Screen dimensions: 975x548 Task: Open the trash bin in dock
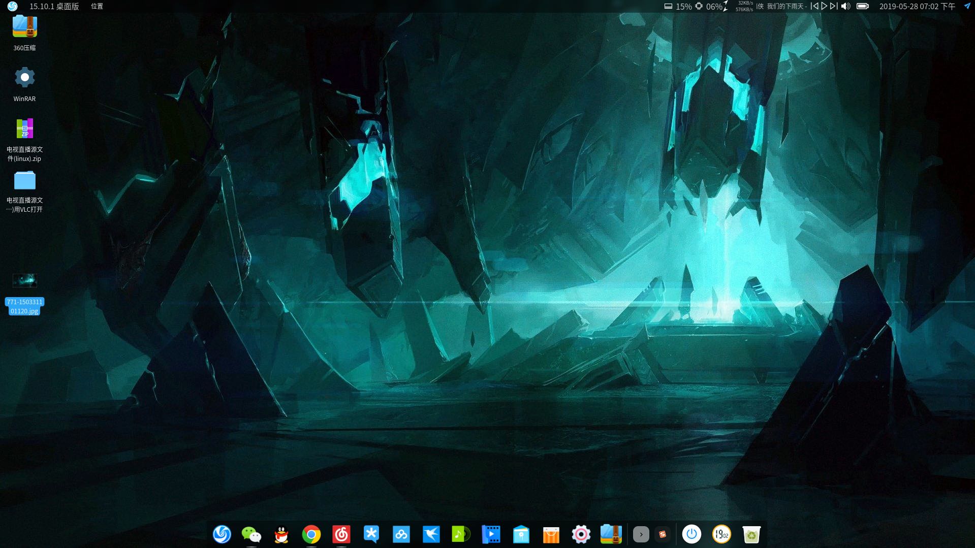click(x=751, y=534)
